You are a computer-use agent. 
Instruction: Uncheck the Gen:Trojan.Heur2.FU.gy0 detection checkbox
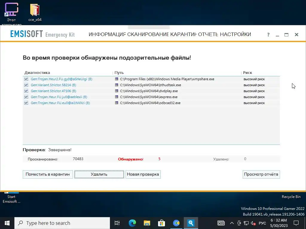[x=26, y=79]
